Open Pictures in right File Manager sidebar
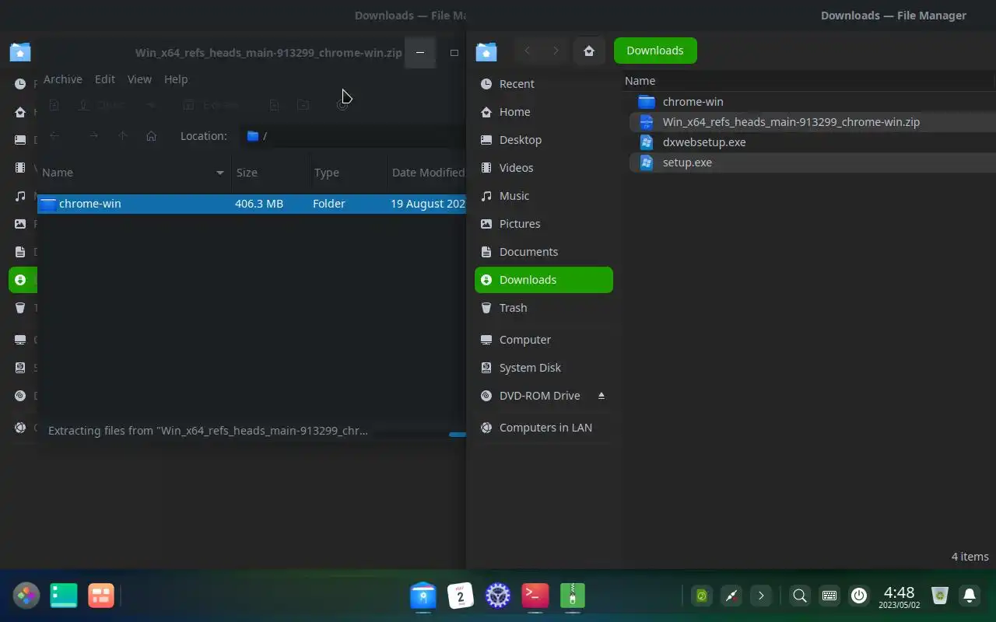Image resolution: width=996 pixels, height=622 pixels. click(x=544, y=224)
